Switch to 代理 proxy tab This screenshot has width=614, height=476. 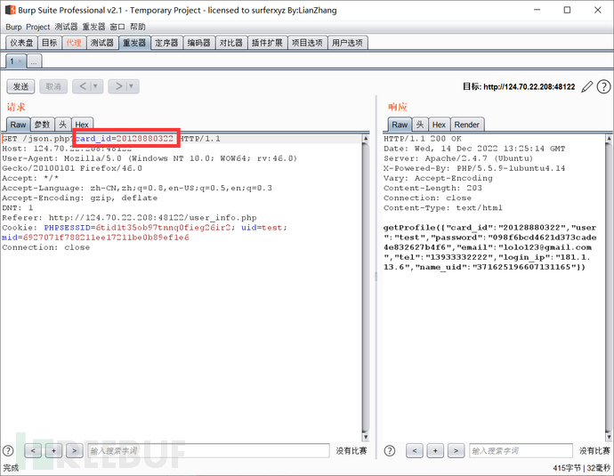click(74, 43)
